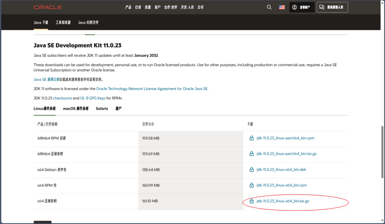Download jdk-11.0.23_linux-aarch64_bin.tar.gz
This screenshot has width=385, height=224.
coord(286,154)
